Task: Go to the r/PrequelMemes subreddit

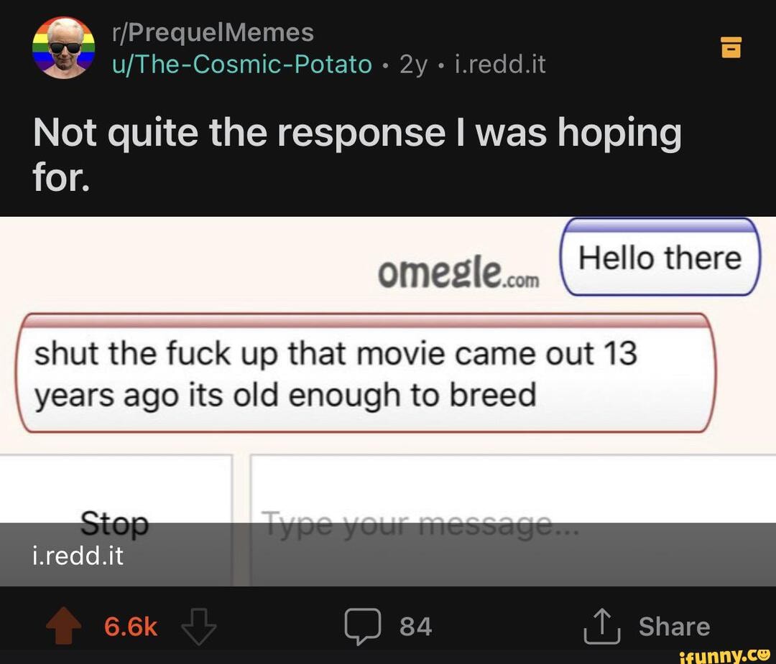Action: (x=213, y=32)
